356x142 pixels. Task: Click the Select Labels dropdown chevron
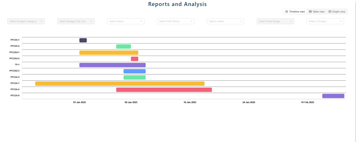tap(241, 21)
